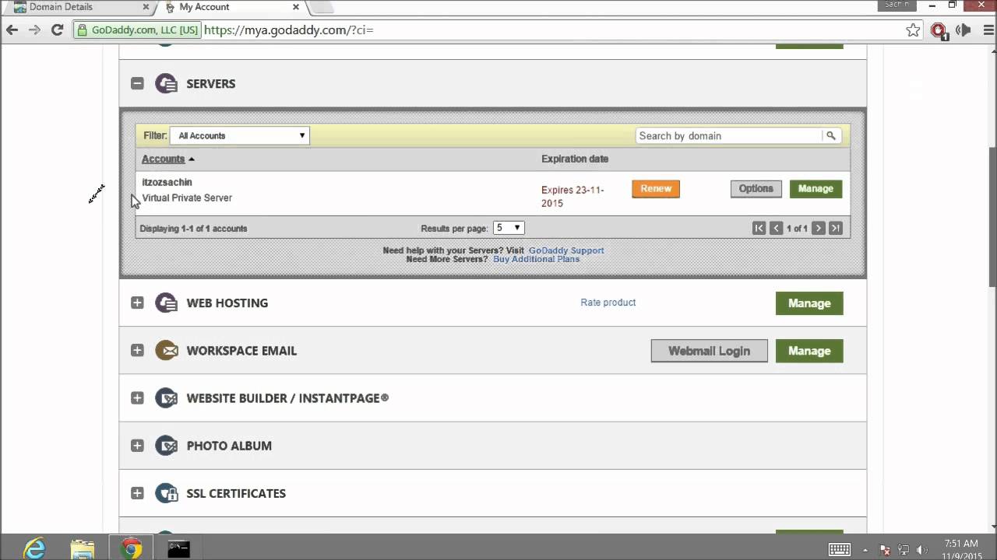This screenshot has height=560, width=997.
Task: Click the Servers section icon
Action: coord(166,83)
